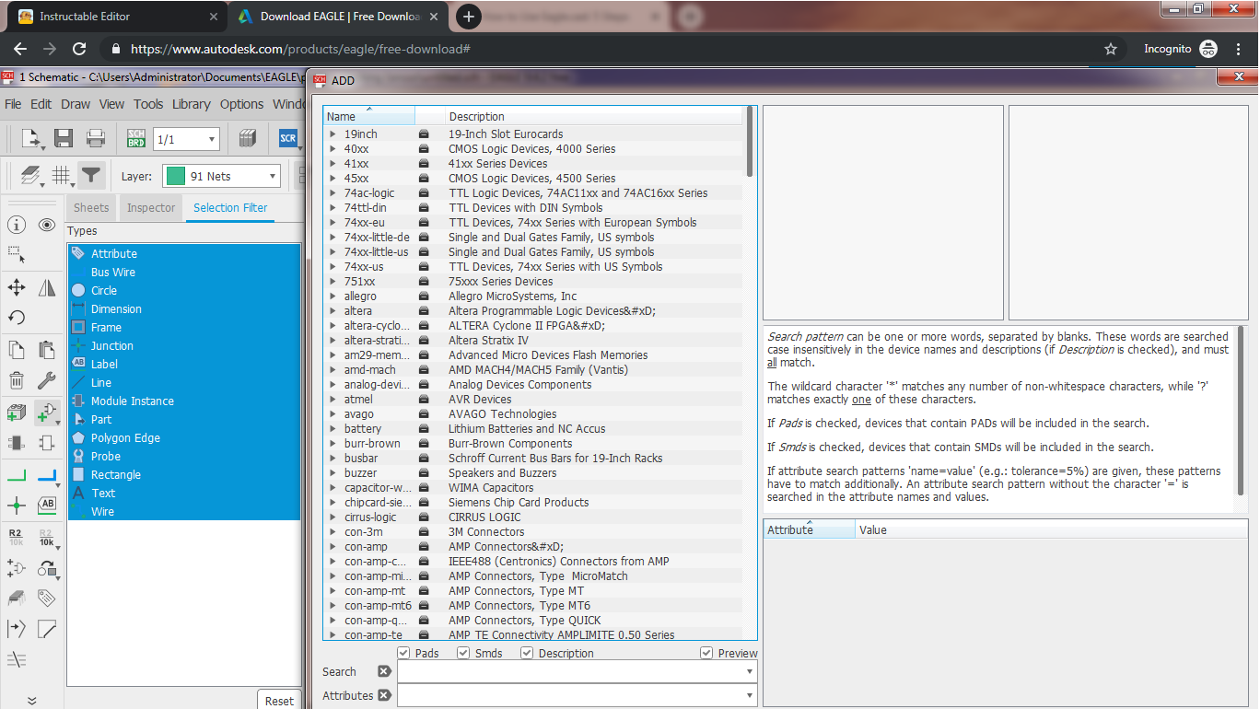This screenshot has width=1260, height=709.
Task: Click the Description column header
Action: pos(594,116)
